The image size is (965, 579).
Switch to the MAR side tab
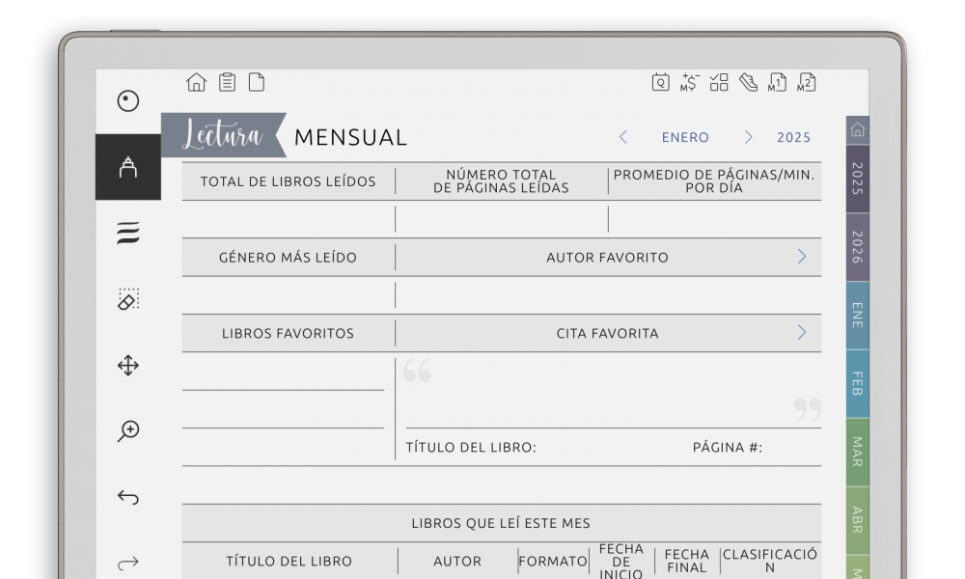click(x=857, y=453)
